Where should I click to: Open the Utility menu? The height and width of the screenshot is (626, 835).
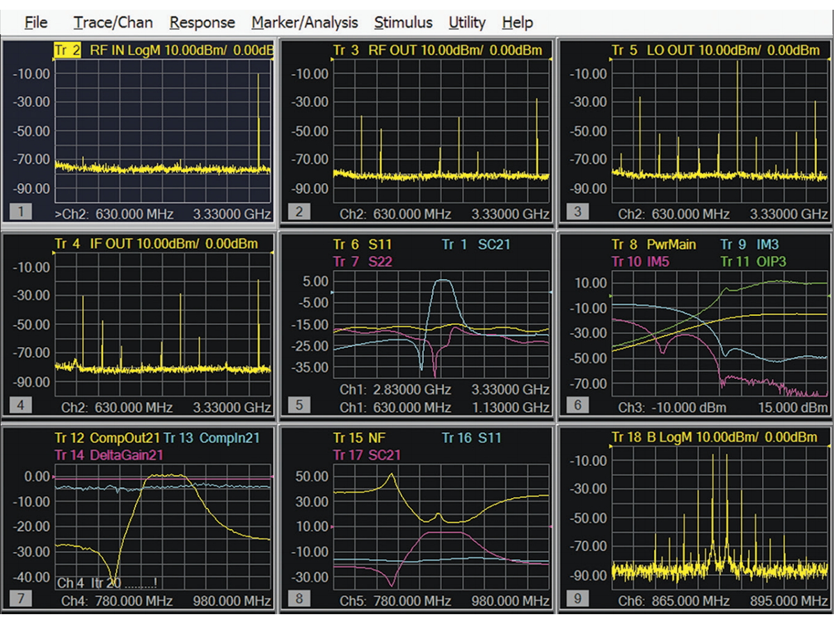click(x=467, y=22)
